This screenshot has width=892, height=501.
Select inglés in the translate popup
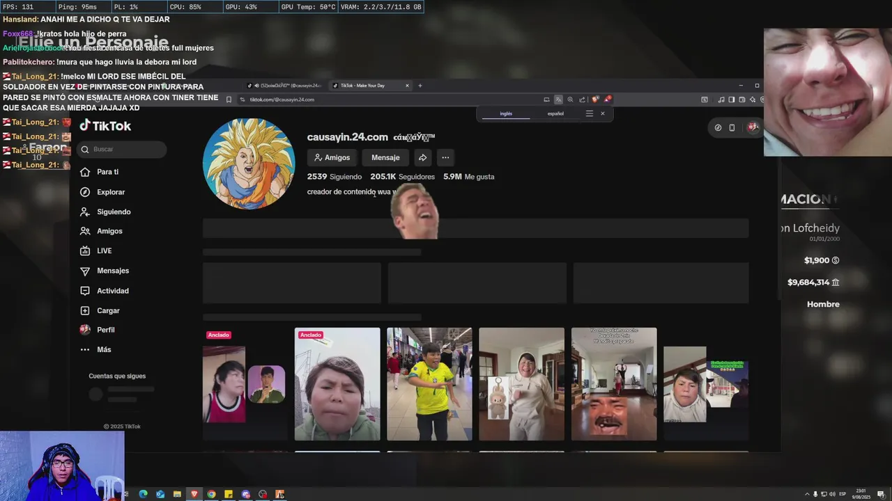pos(506,113)
